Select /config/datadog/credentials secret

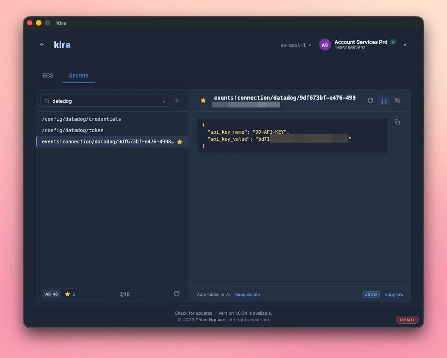click(112, 119)
